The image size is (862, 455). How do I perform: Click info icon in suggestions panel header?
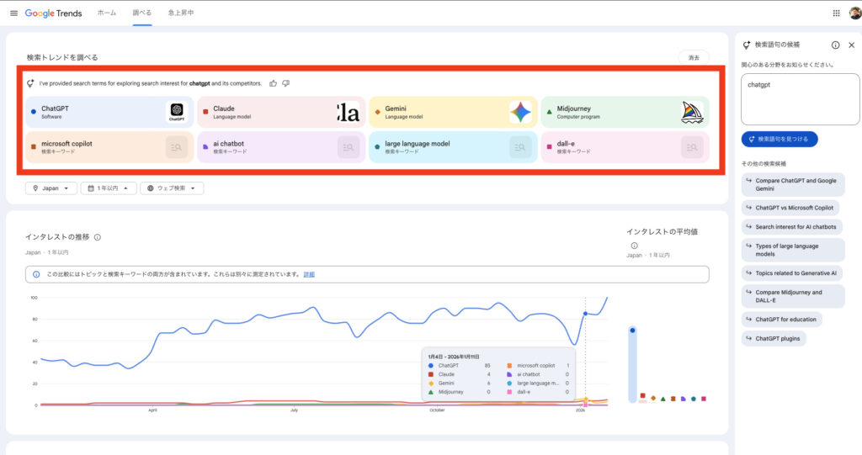[835, 45]
